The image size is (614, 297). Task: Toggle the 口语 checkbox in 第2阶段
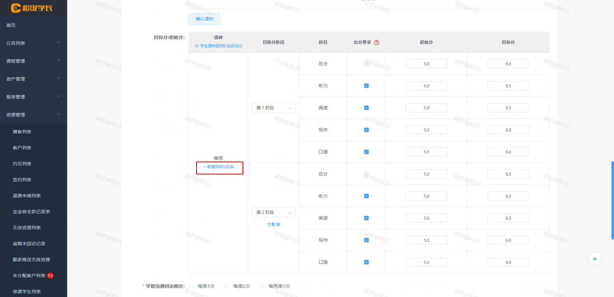coord(366,262)
